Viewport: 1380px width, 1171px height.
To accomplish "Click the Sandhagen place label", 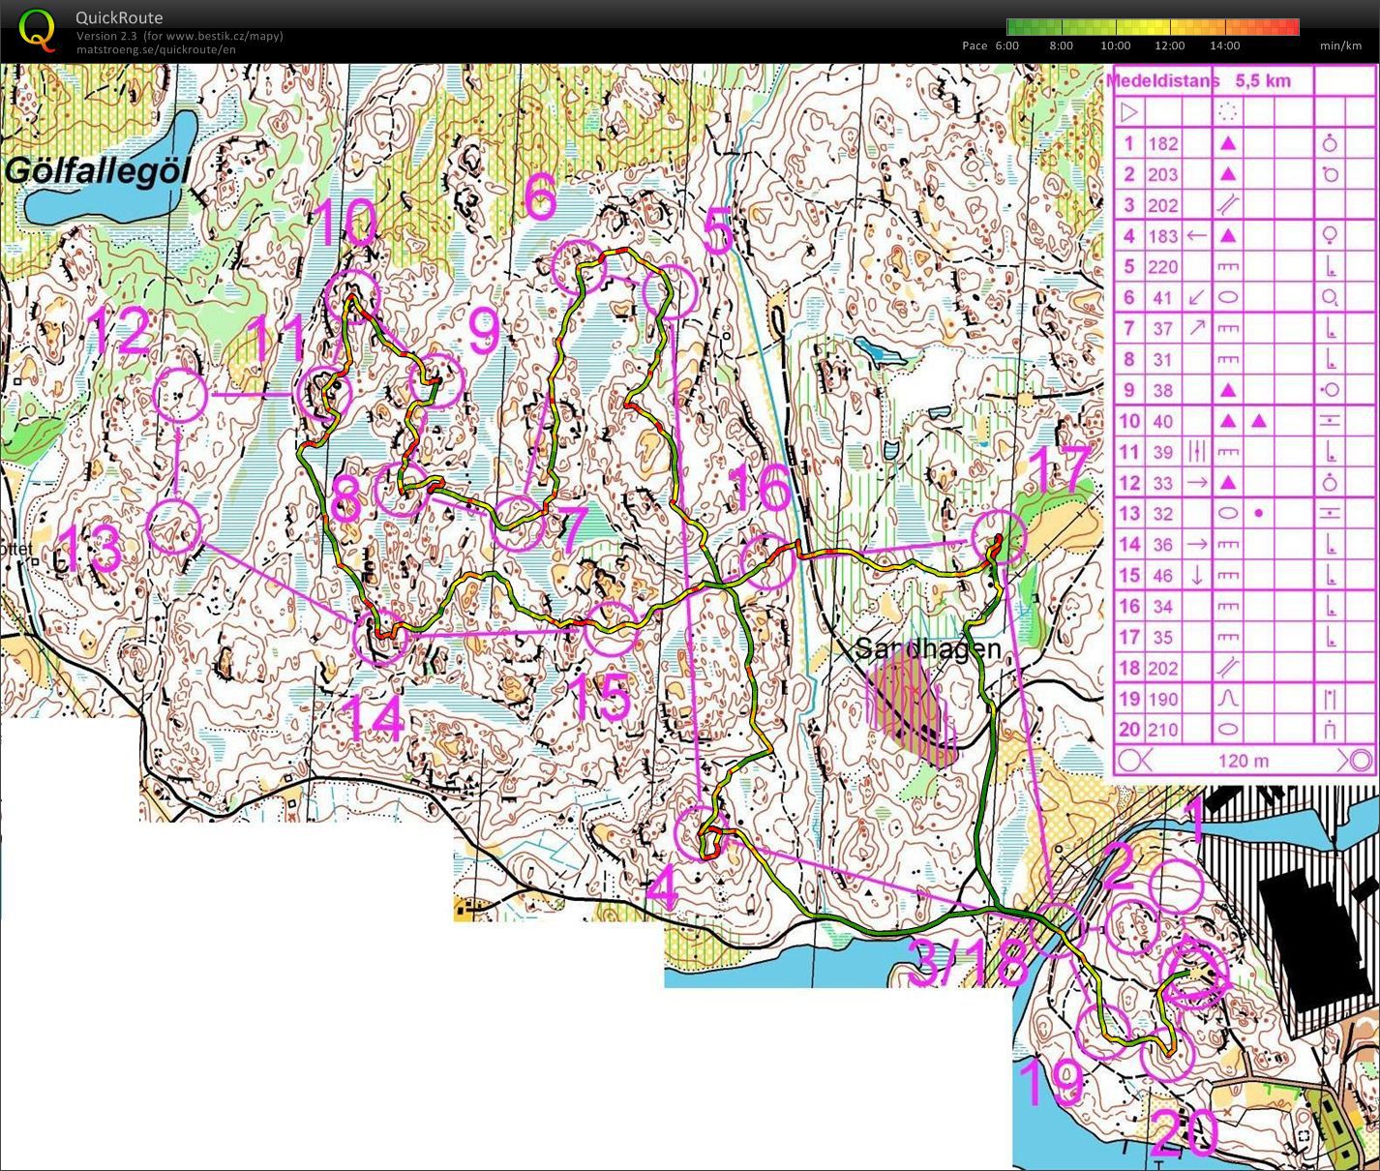I will click(927, 649).
